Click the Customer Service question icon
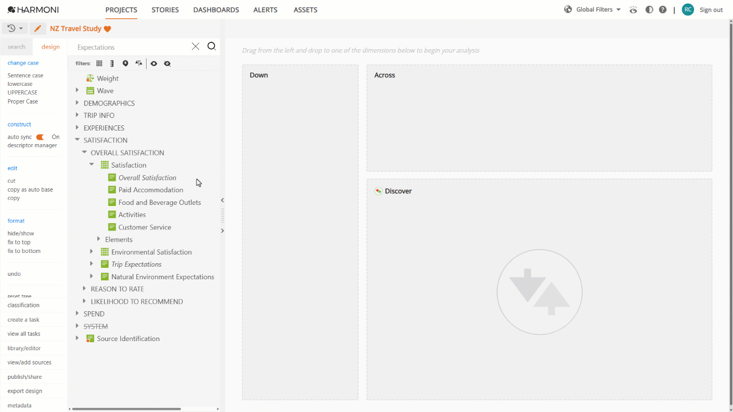Image resolution: width=733 pixels, height=412 pixels. click(112, 227)
